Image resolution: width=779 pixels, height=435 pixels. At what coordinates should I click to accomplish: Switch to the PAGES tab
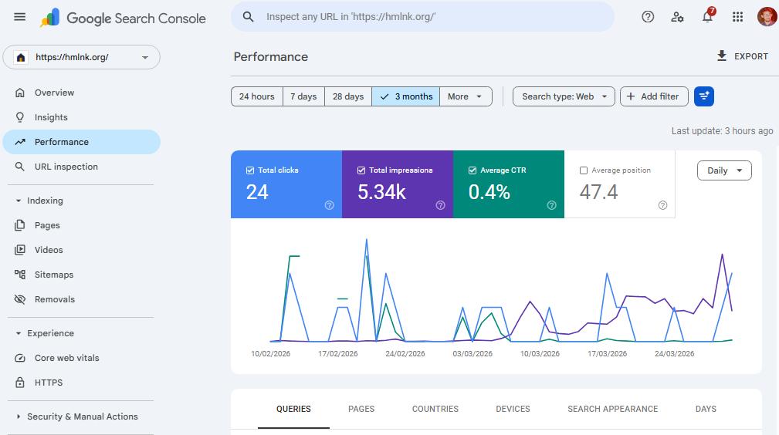coord(361,409)
